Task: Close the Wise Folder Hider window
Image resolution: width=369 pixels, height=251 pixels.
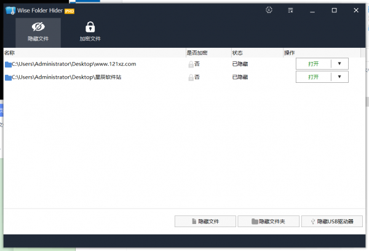Action: tap(356, 10)
